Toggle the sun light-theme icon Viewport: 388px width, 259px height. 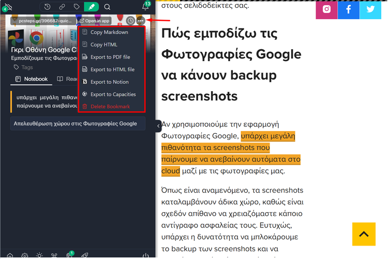point(39,255)
